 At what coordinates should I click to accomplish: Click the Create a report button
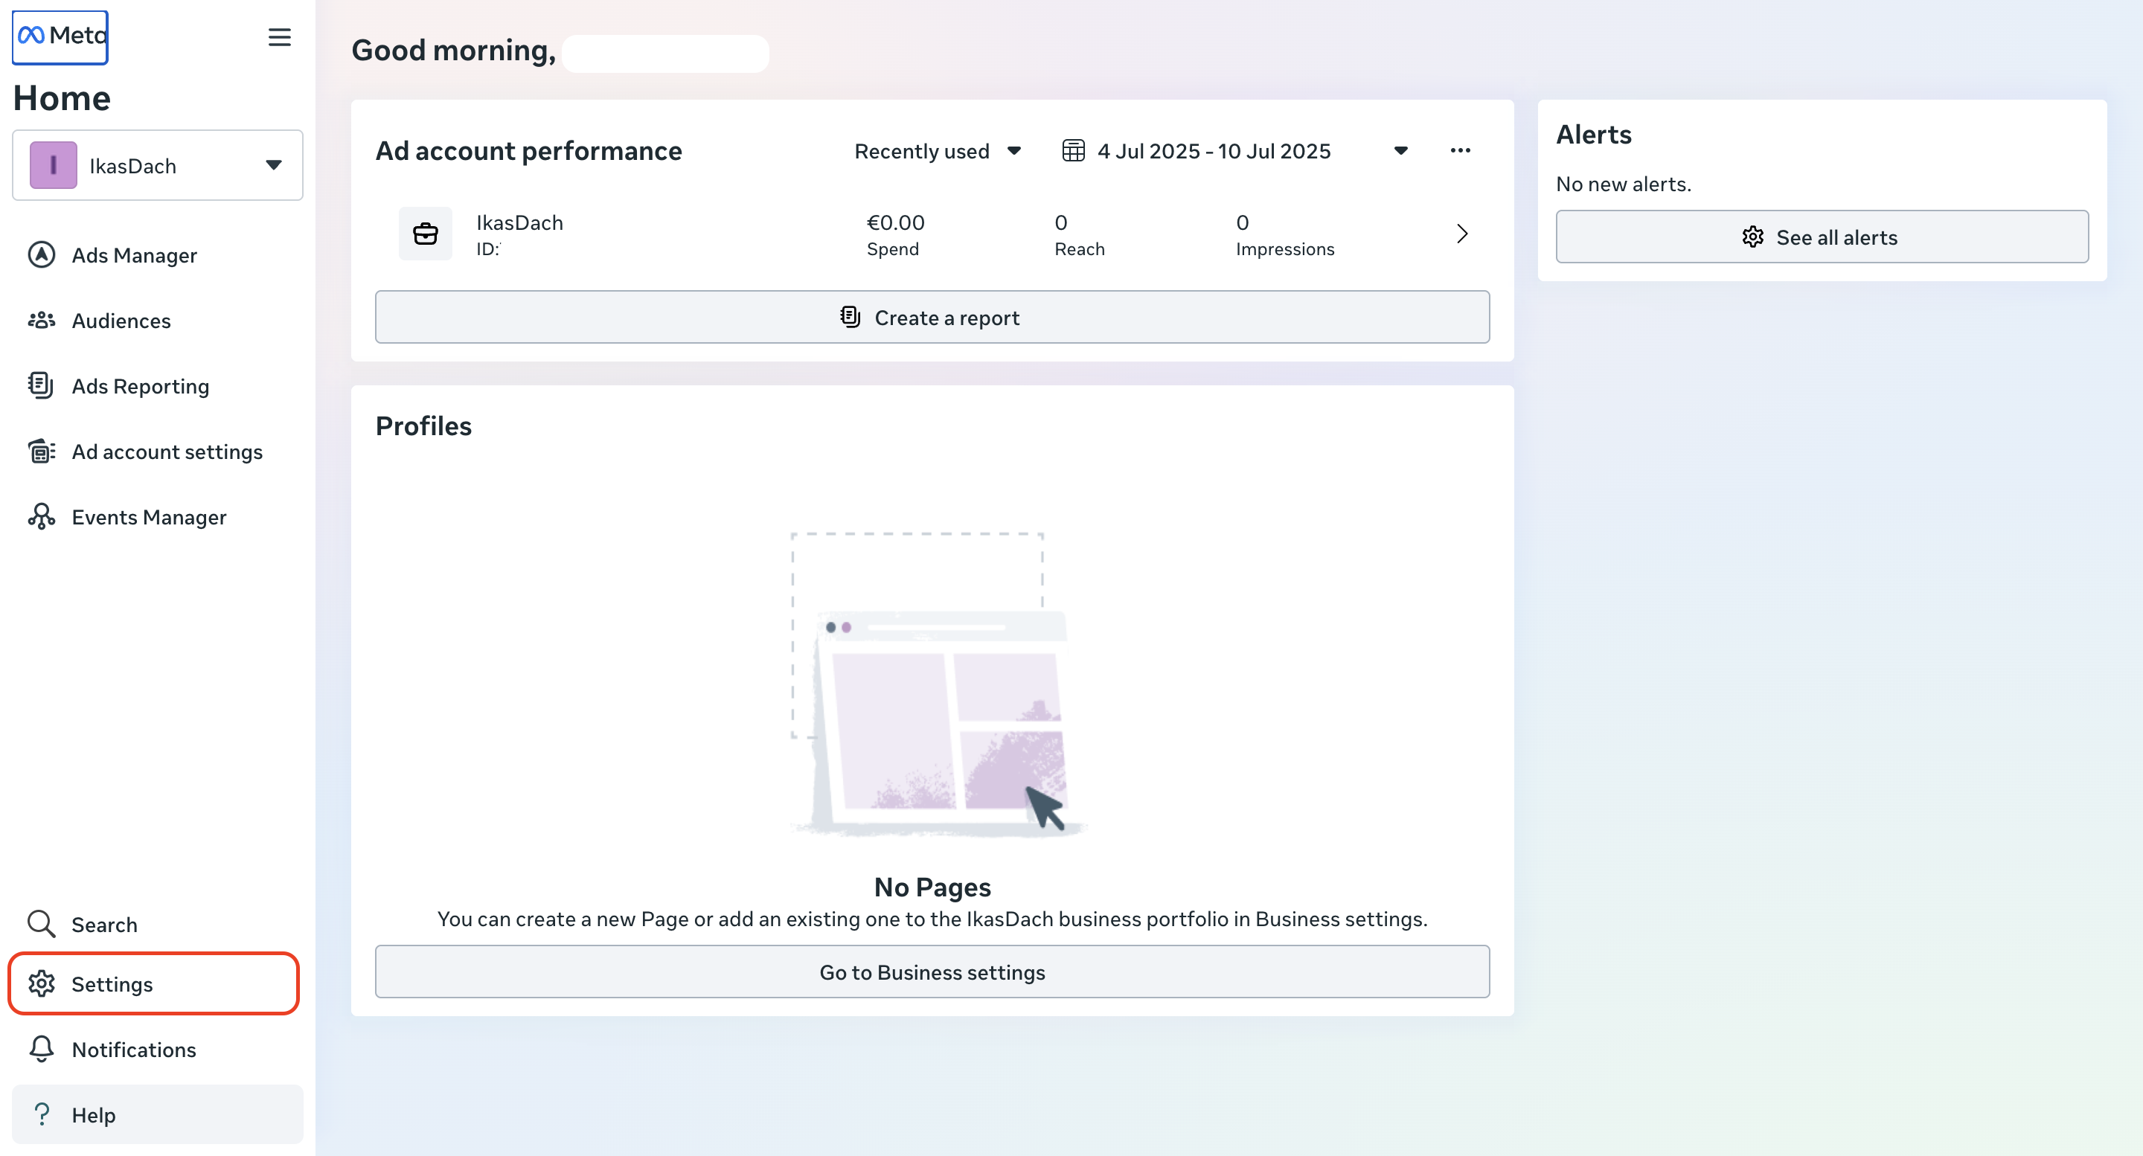(932, 317)
